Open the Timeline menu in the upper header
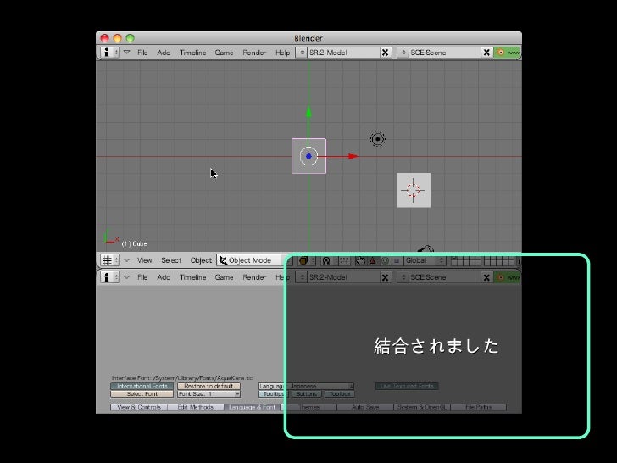Image resolution: width=617 pixels, height=463 pixels. [x=193, y=53]
